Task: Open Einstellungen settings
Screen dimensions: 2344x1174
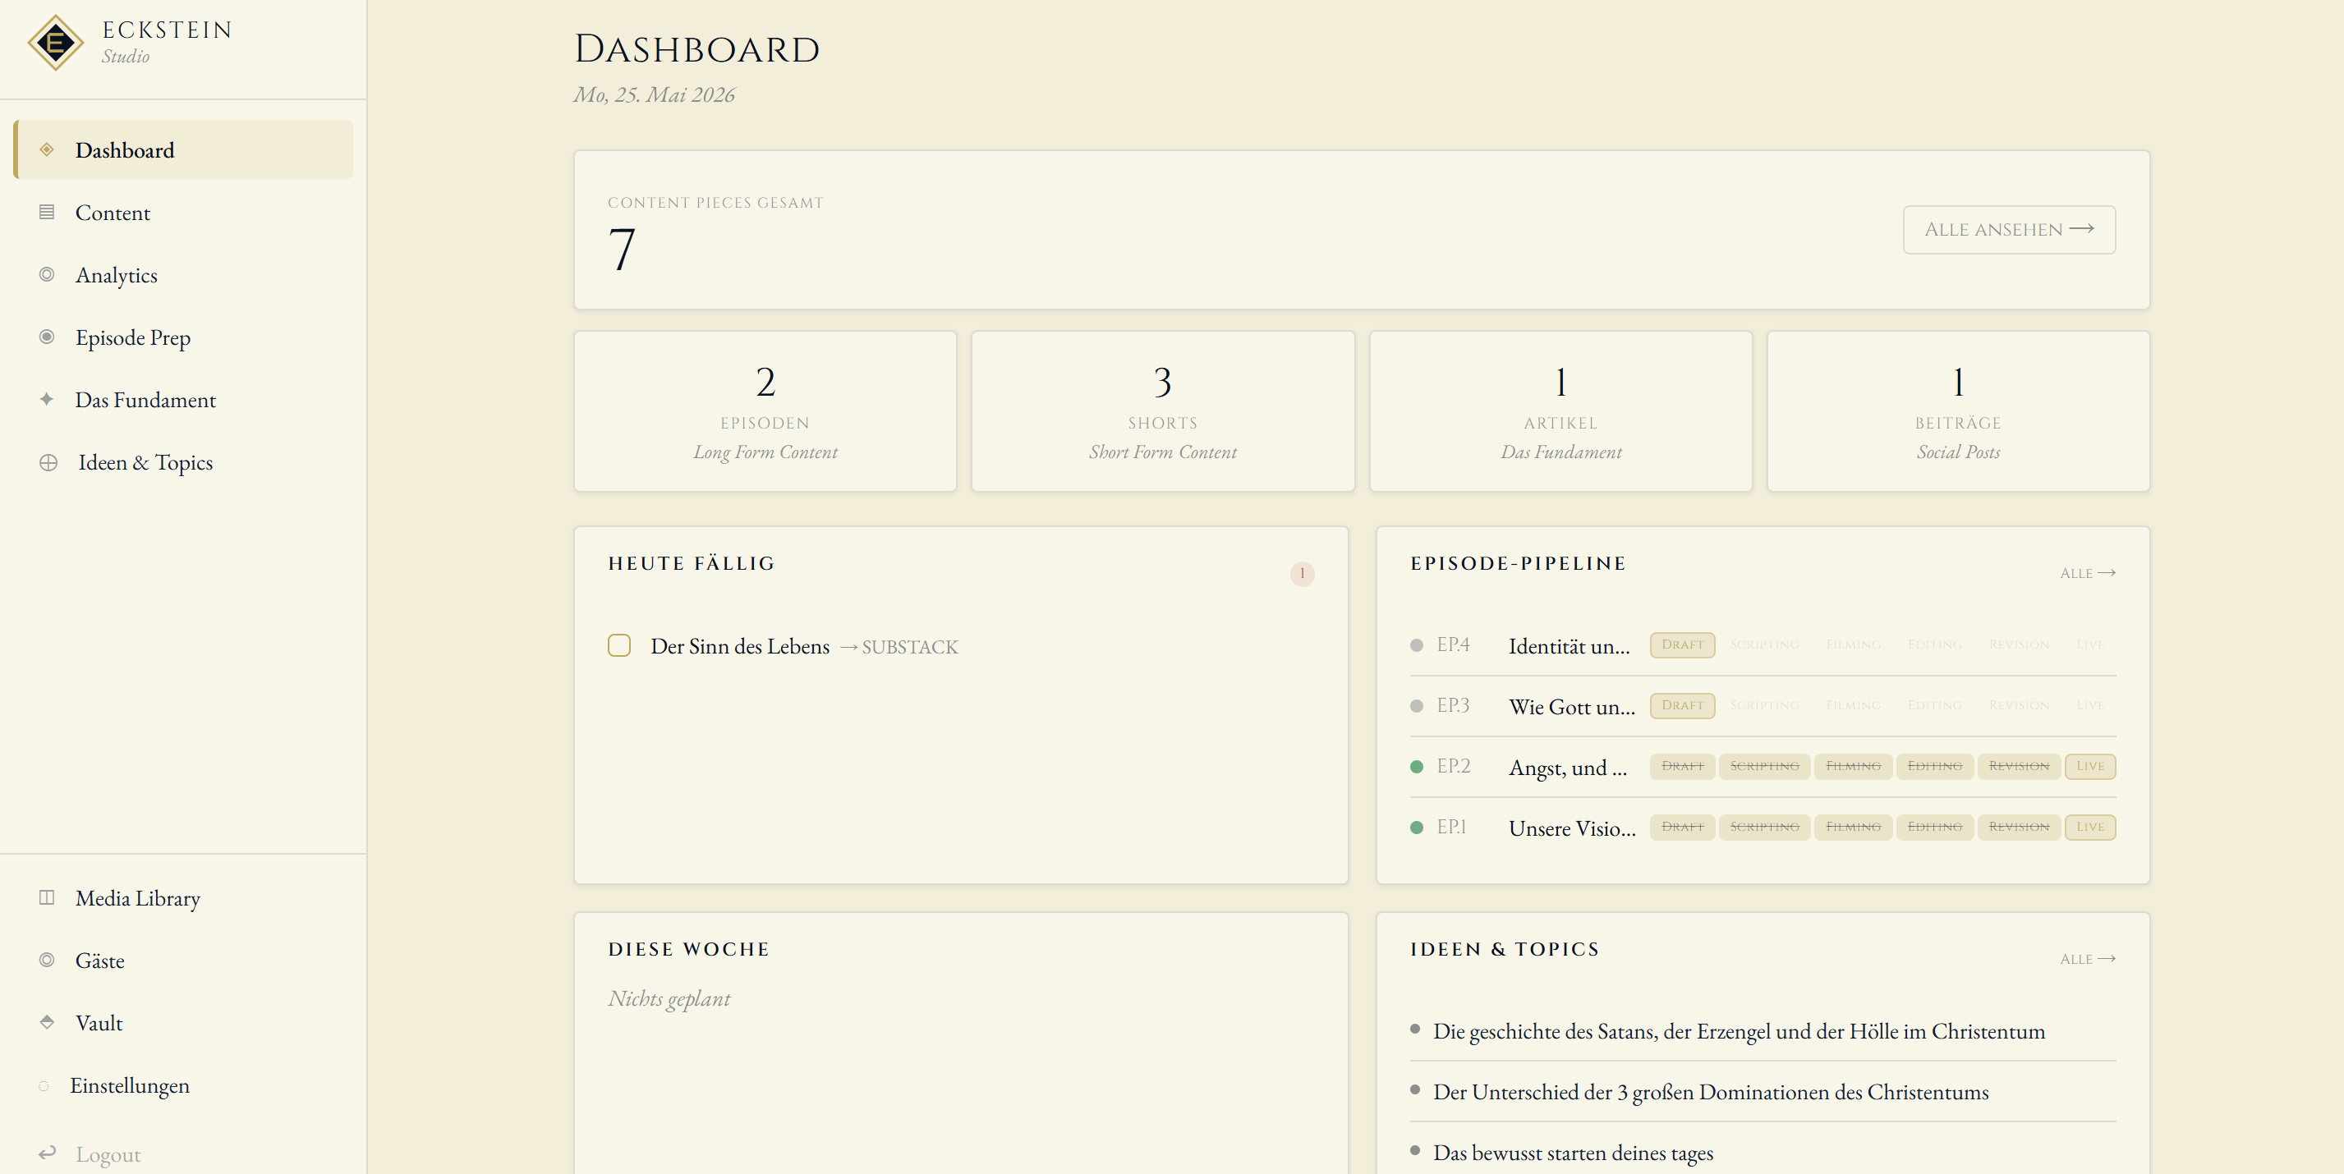Action: 184,1085
